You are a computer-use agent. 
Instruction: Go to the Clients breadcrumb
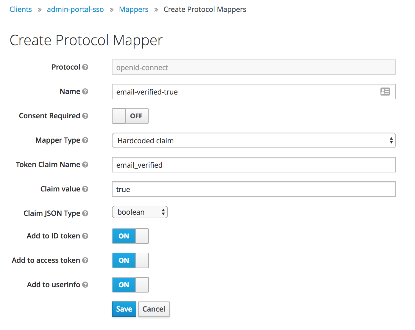(21, 10)
